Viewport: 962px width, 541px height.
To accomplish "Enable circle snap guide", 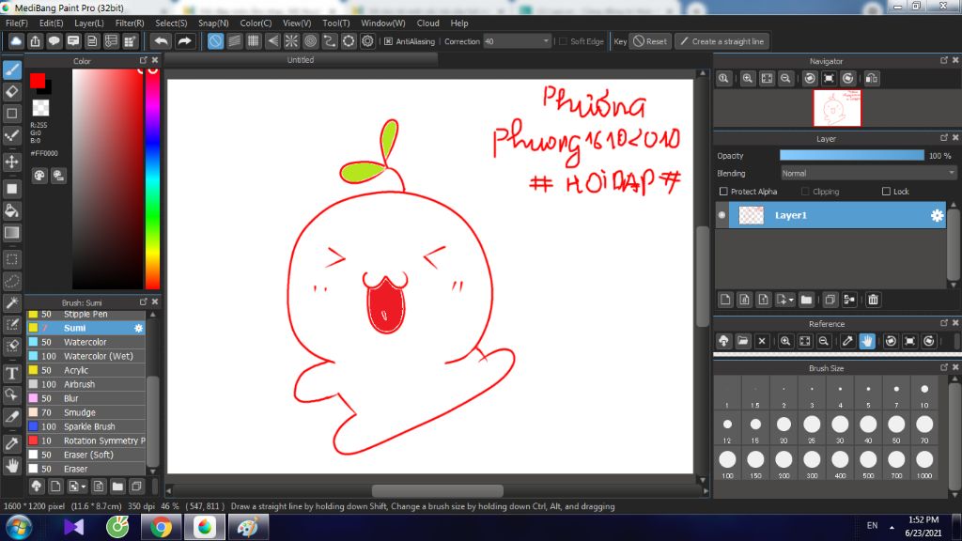I will click(x=310, y=41).
